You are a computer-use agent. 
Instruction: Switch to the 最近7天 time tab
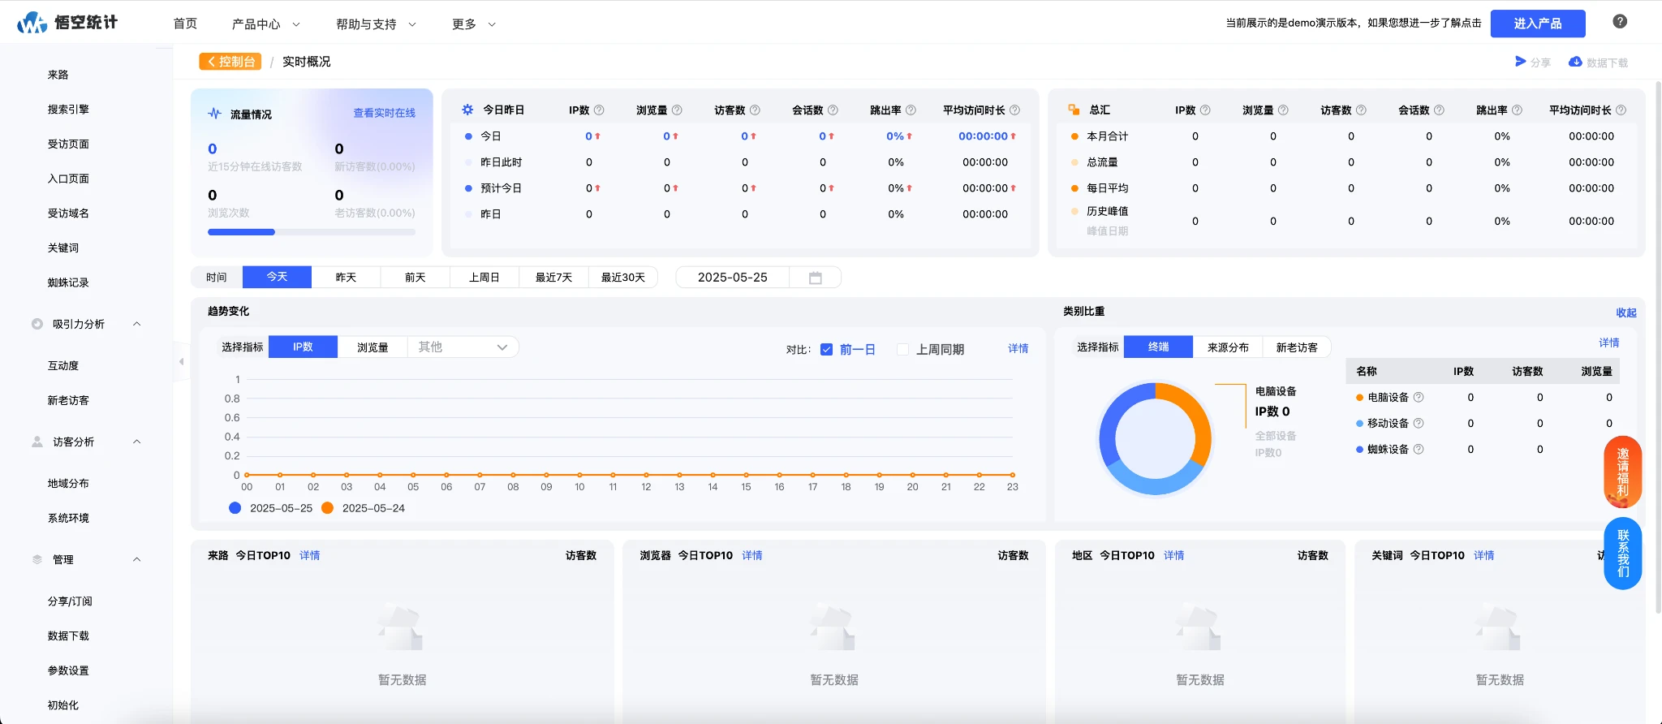click(x=553, y=278)
